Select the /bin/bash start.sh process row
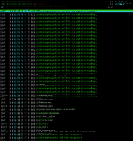133x141 pixels. pos(66,130)
